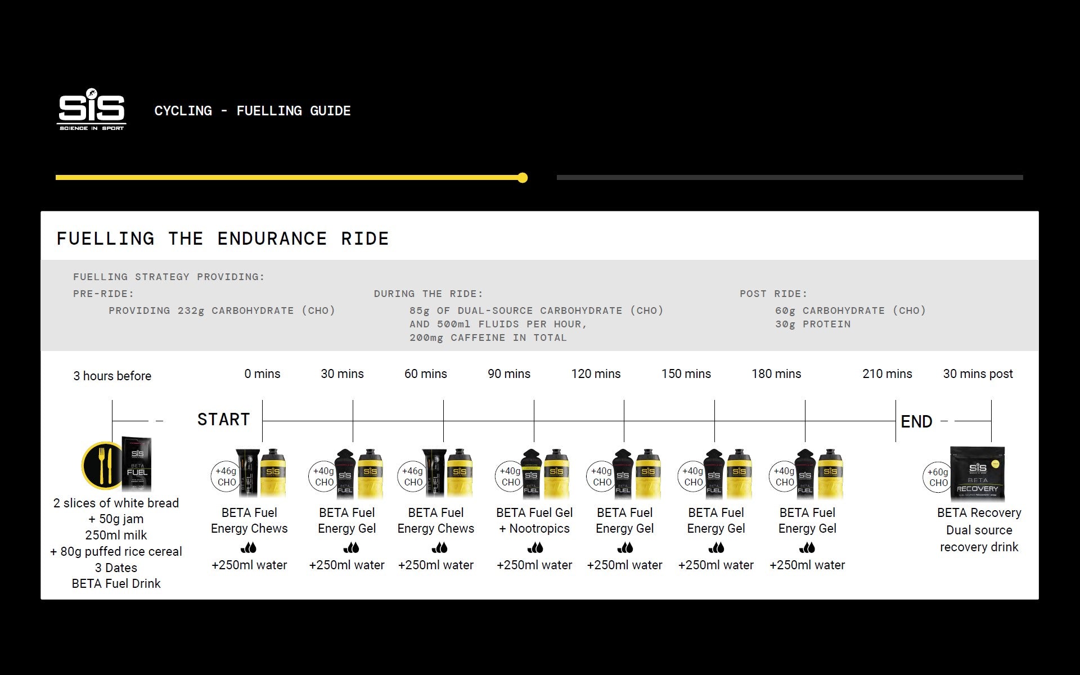1080x675 pixels.
Task: Click the BETA Recovery sachet image
Action: pos(977,474)
